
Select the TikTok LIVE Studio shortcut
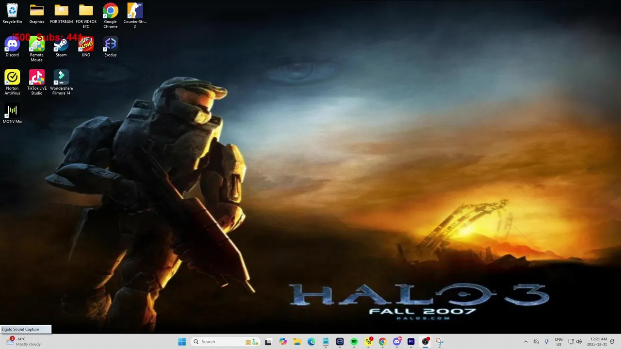(x=37, y=82)
